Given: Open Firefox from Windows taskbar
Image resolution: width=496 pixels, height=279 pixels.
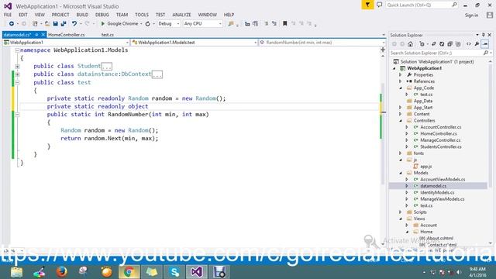Looking at the screenshot, I should coord(62,272).
